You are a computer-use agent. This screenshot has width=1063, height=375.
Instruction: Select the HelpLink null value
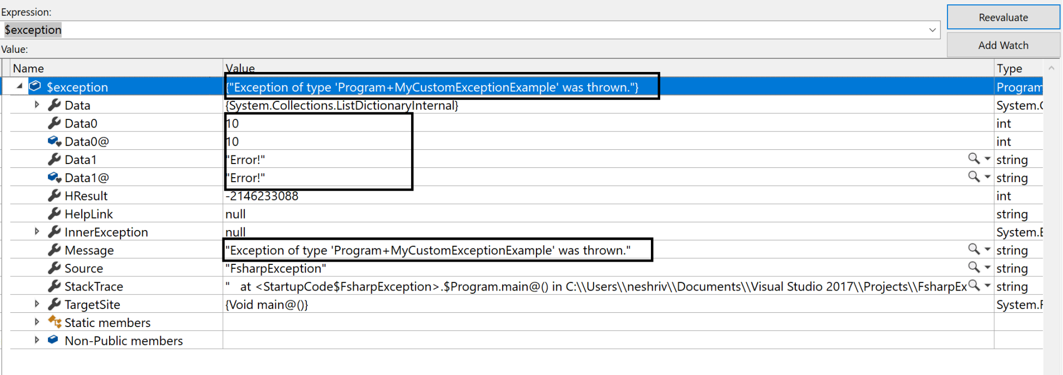tap(235, 214)
